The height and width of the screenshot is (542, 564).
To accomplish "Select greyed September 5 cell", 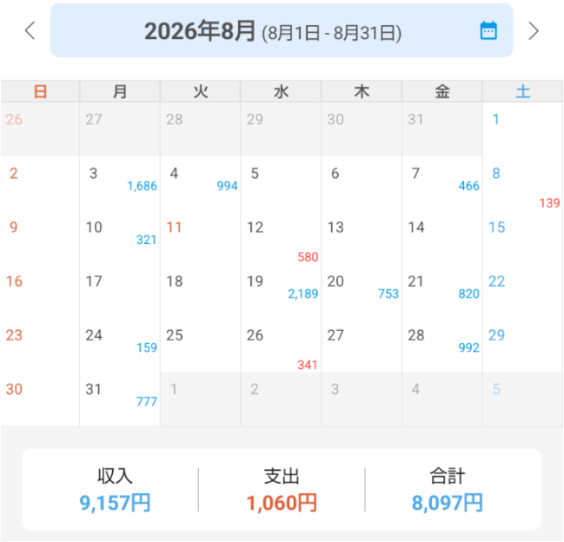I will click(522, 400).
